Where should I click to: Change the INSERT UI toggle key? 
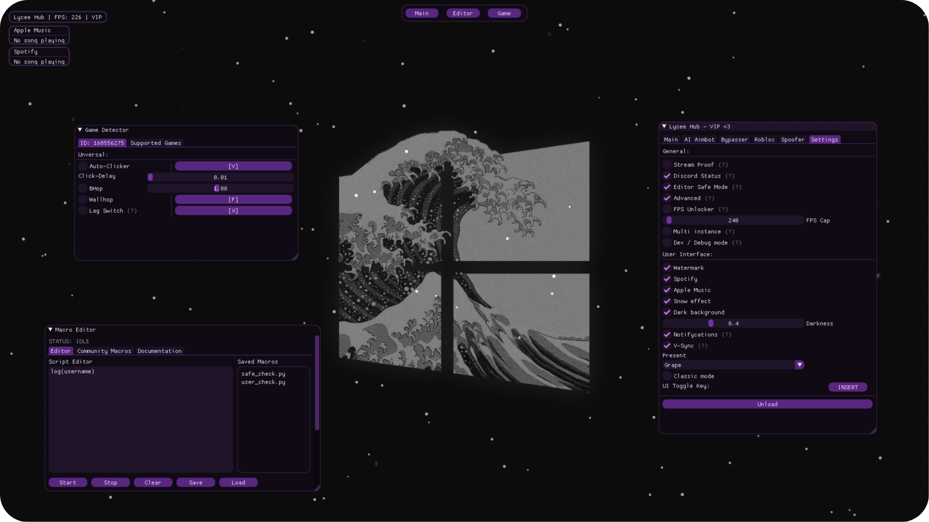(x=848, y=387)
